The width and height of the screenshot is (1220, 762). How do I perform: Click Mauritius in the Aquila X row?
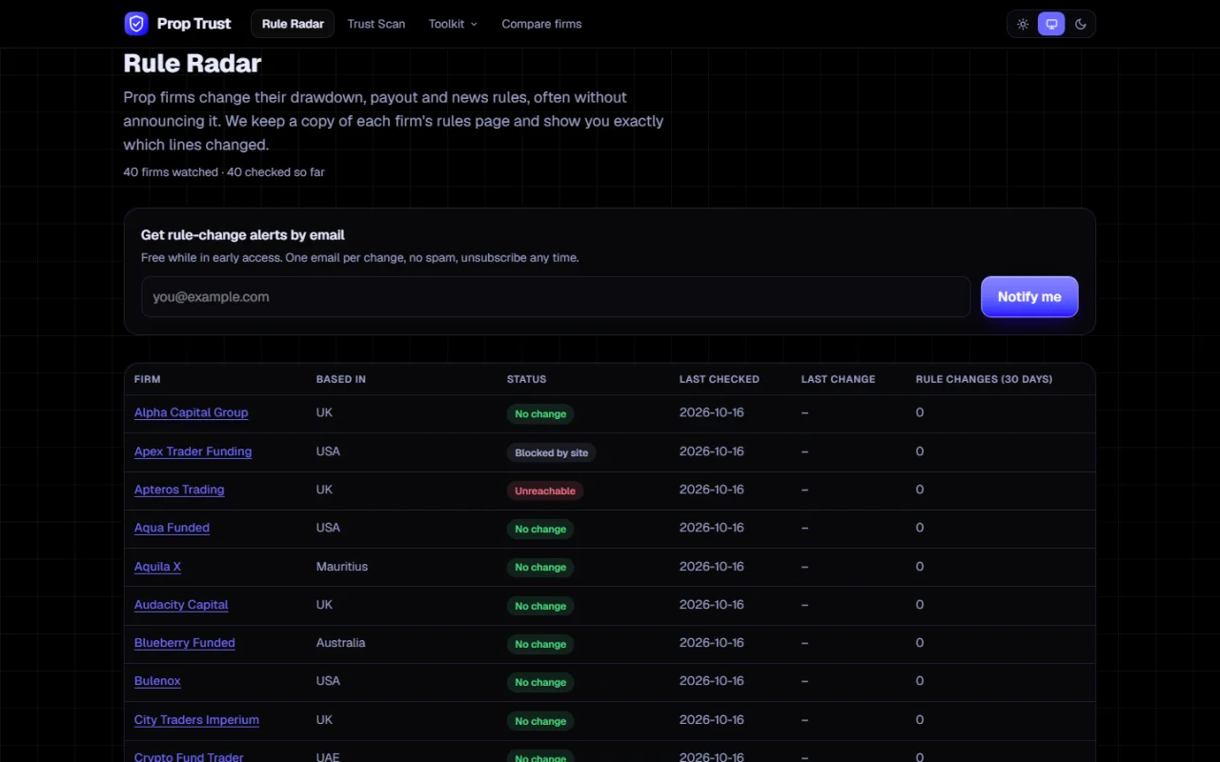[x=342, y=567]
